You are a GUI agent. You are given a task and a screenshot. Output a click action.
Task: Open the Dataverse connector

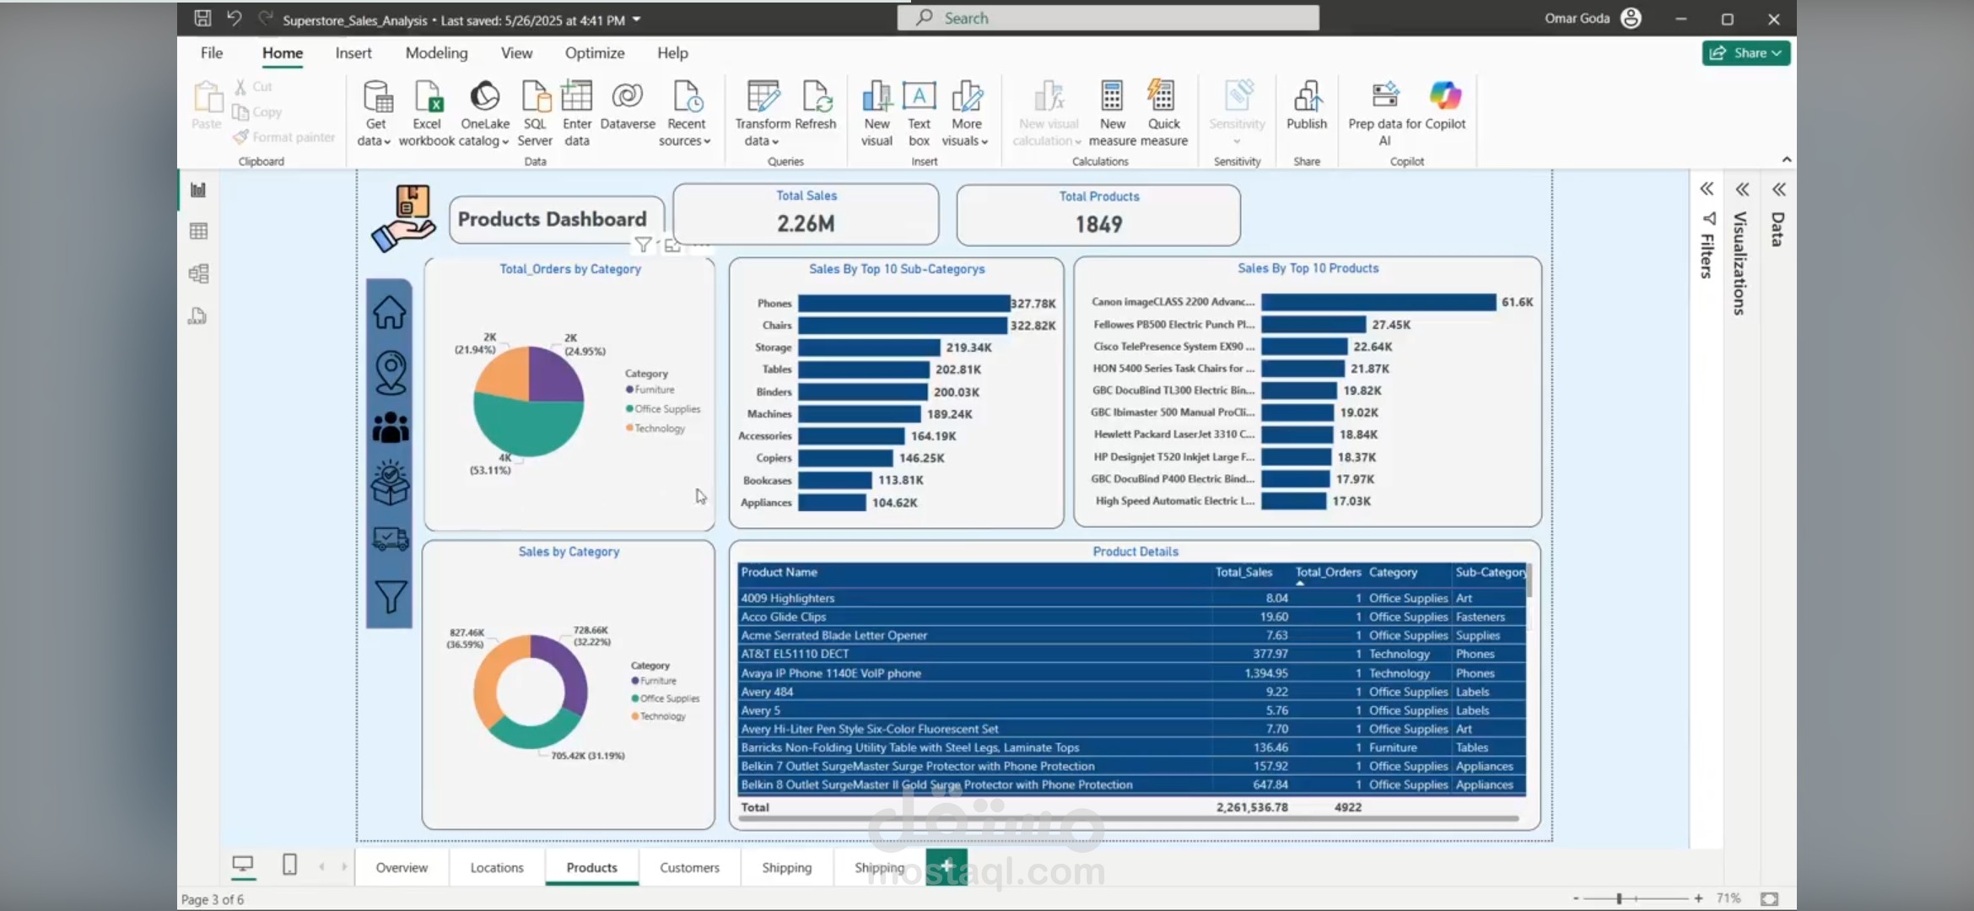pyautogui.click(x=628, y=106)
